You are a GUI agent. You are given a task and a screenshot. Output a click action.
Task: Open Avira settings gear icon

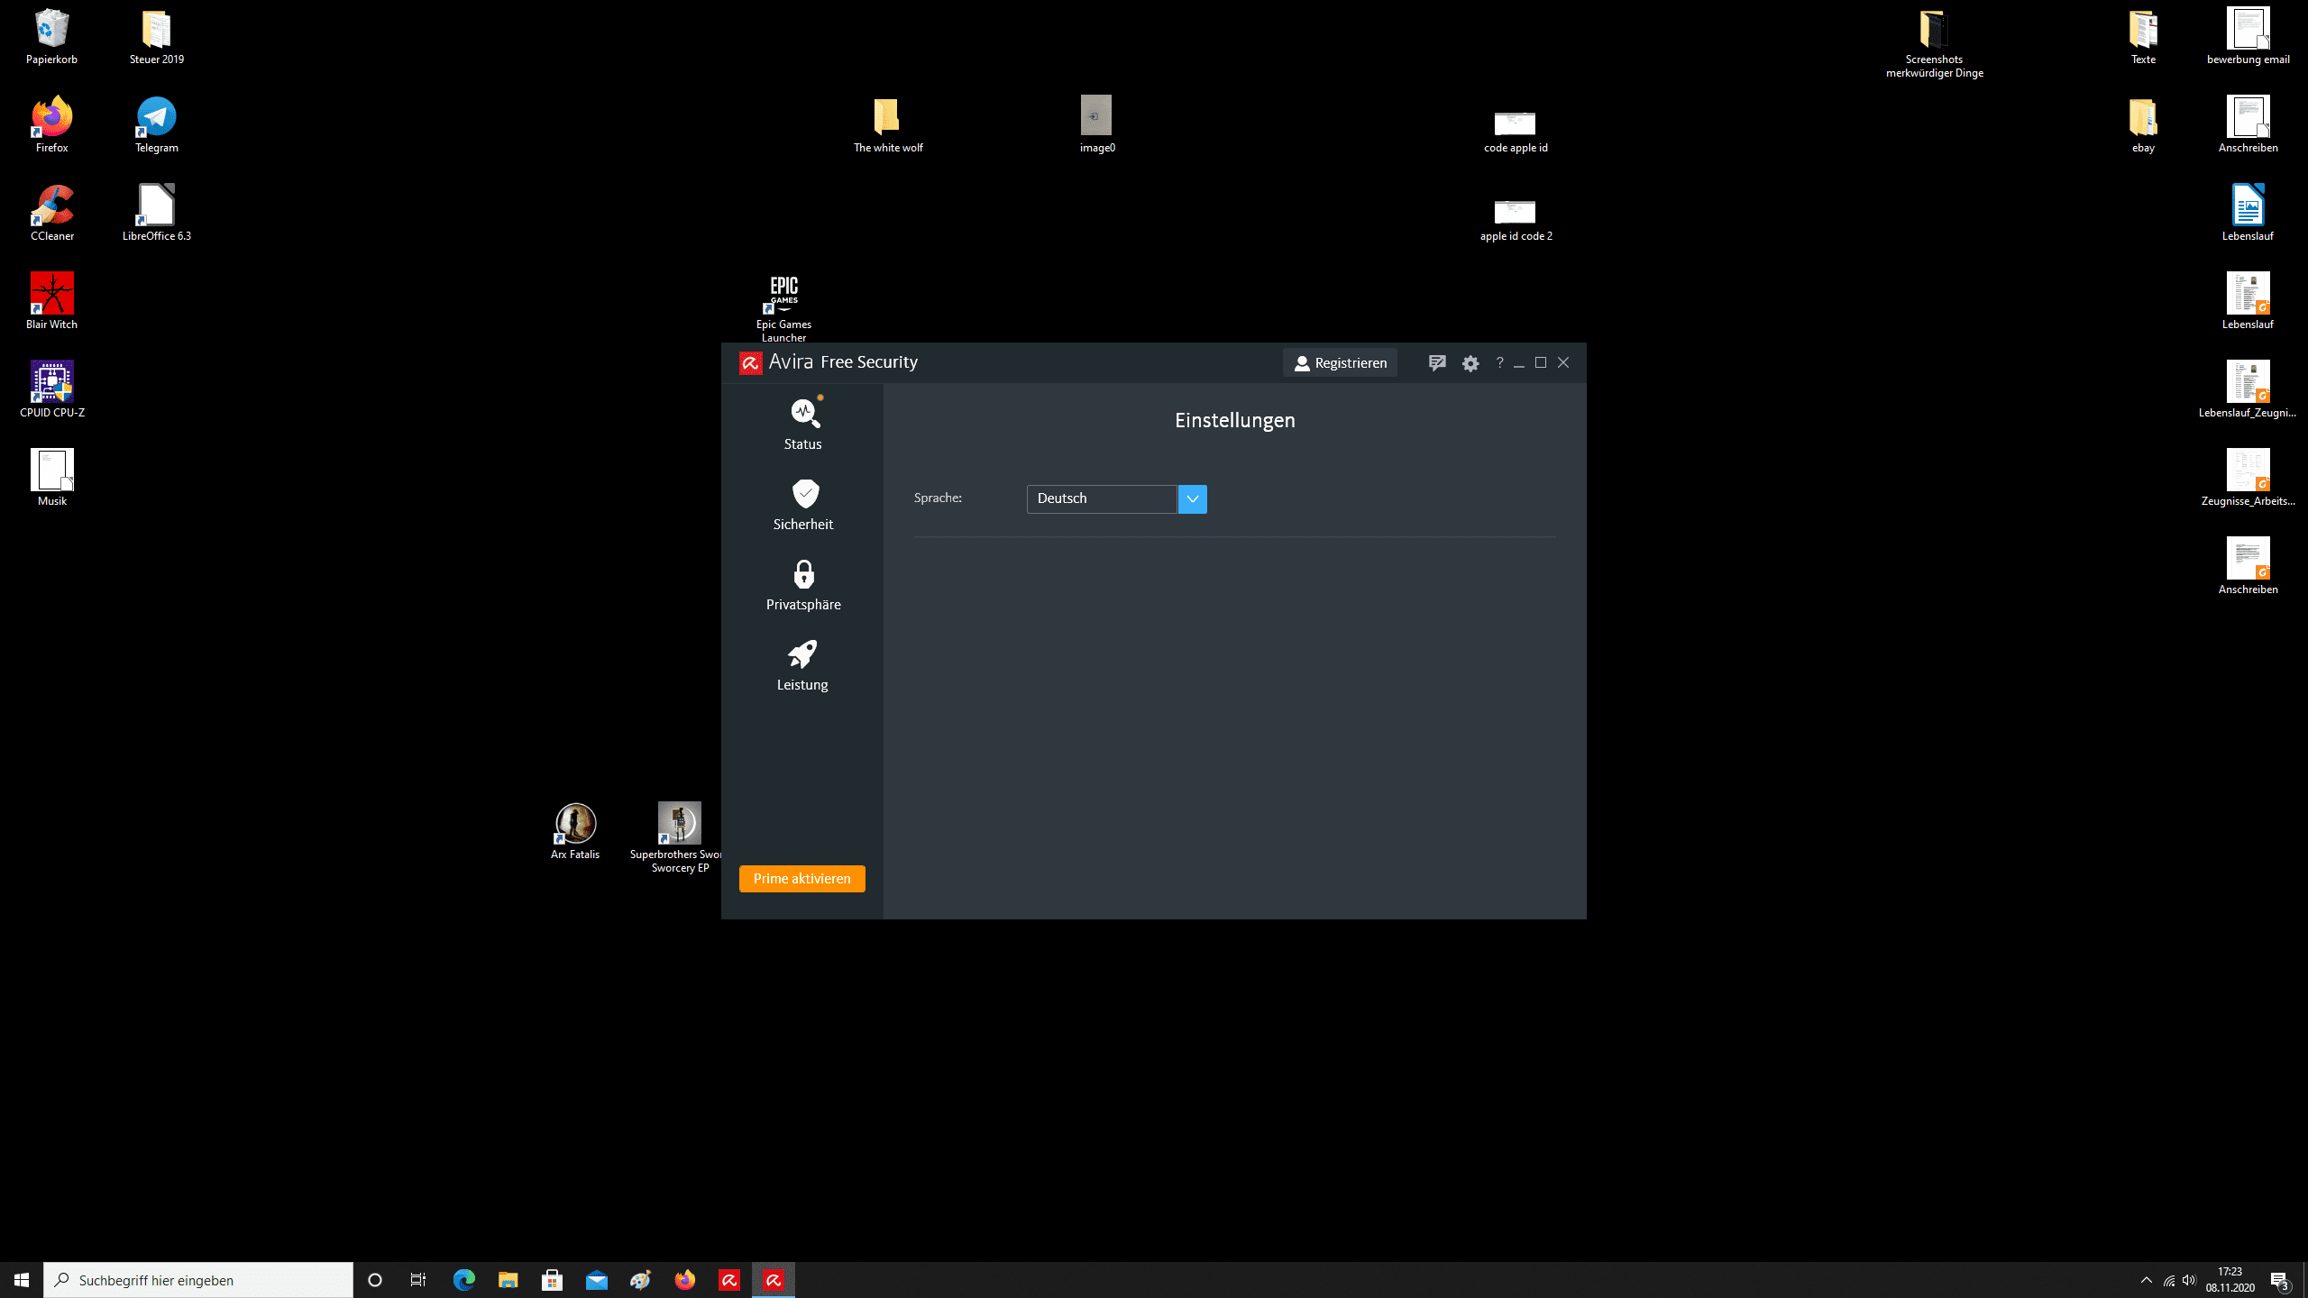tap(1470, 362)
